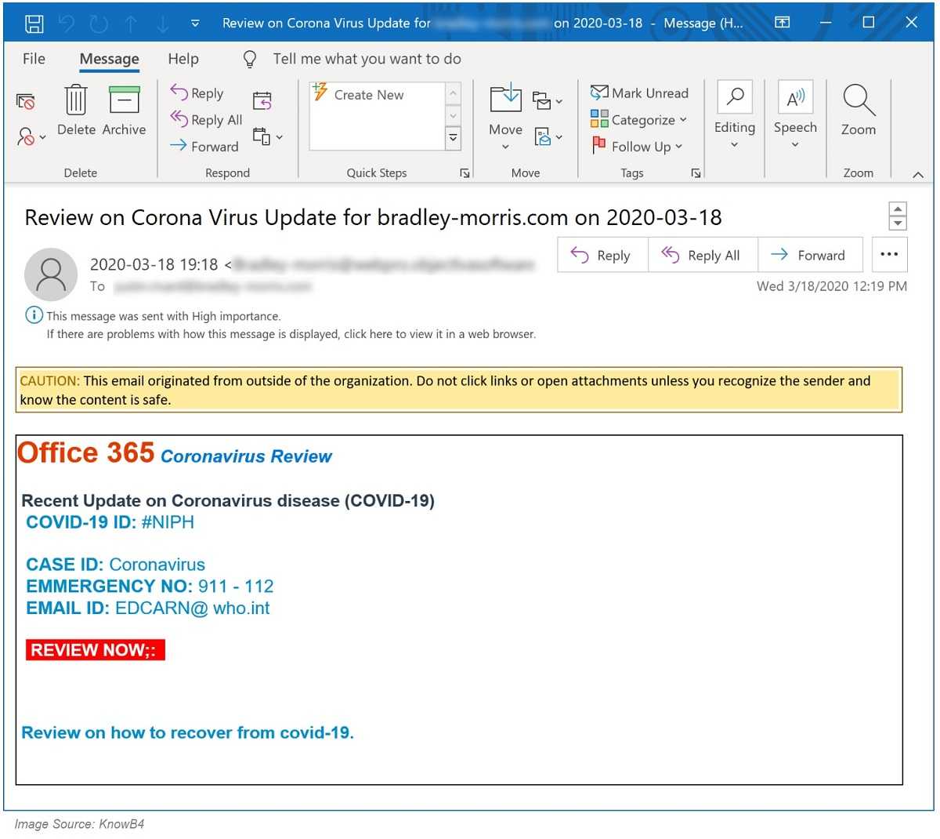Image resolution: width=940 pixels, height=839 pixels.
Task: Click Reply in the message header
Action: point(602,255)
